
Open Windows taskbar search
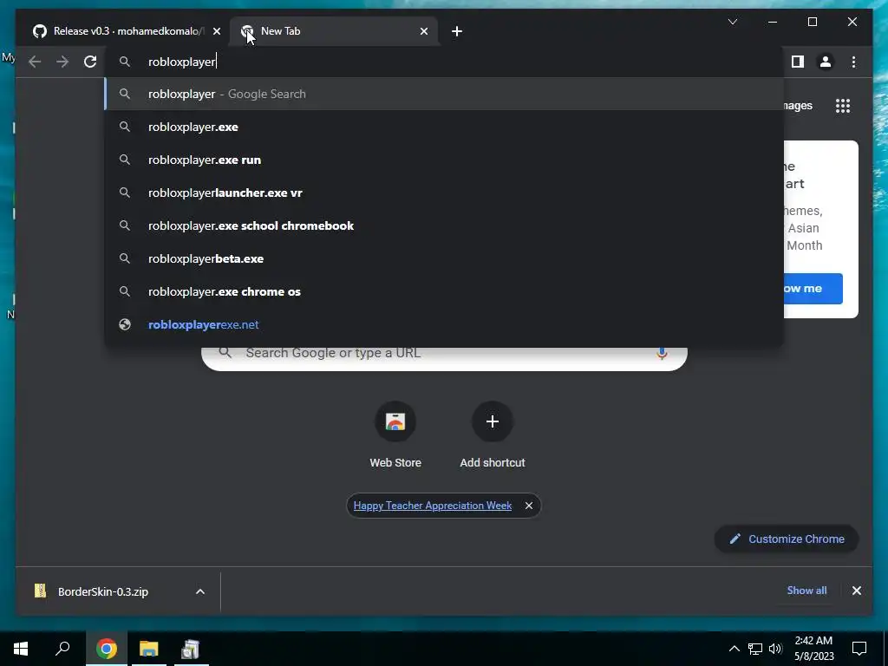[62, 649]
